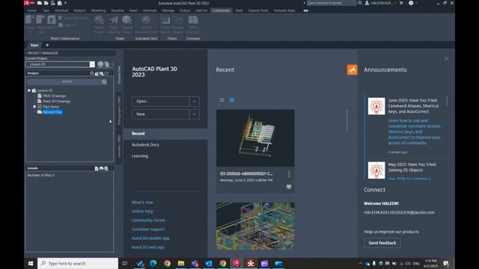This screenshot has height=269, width=479.
Task: Open the 03-150016 recent drawing thumbnail
Action: click(x=255, y=138)
